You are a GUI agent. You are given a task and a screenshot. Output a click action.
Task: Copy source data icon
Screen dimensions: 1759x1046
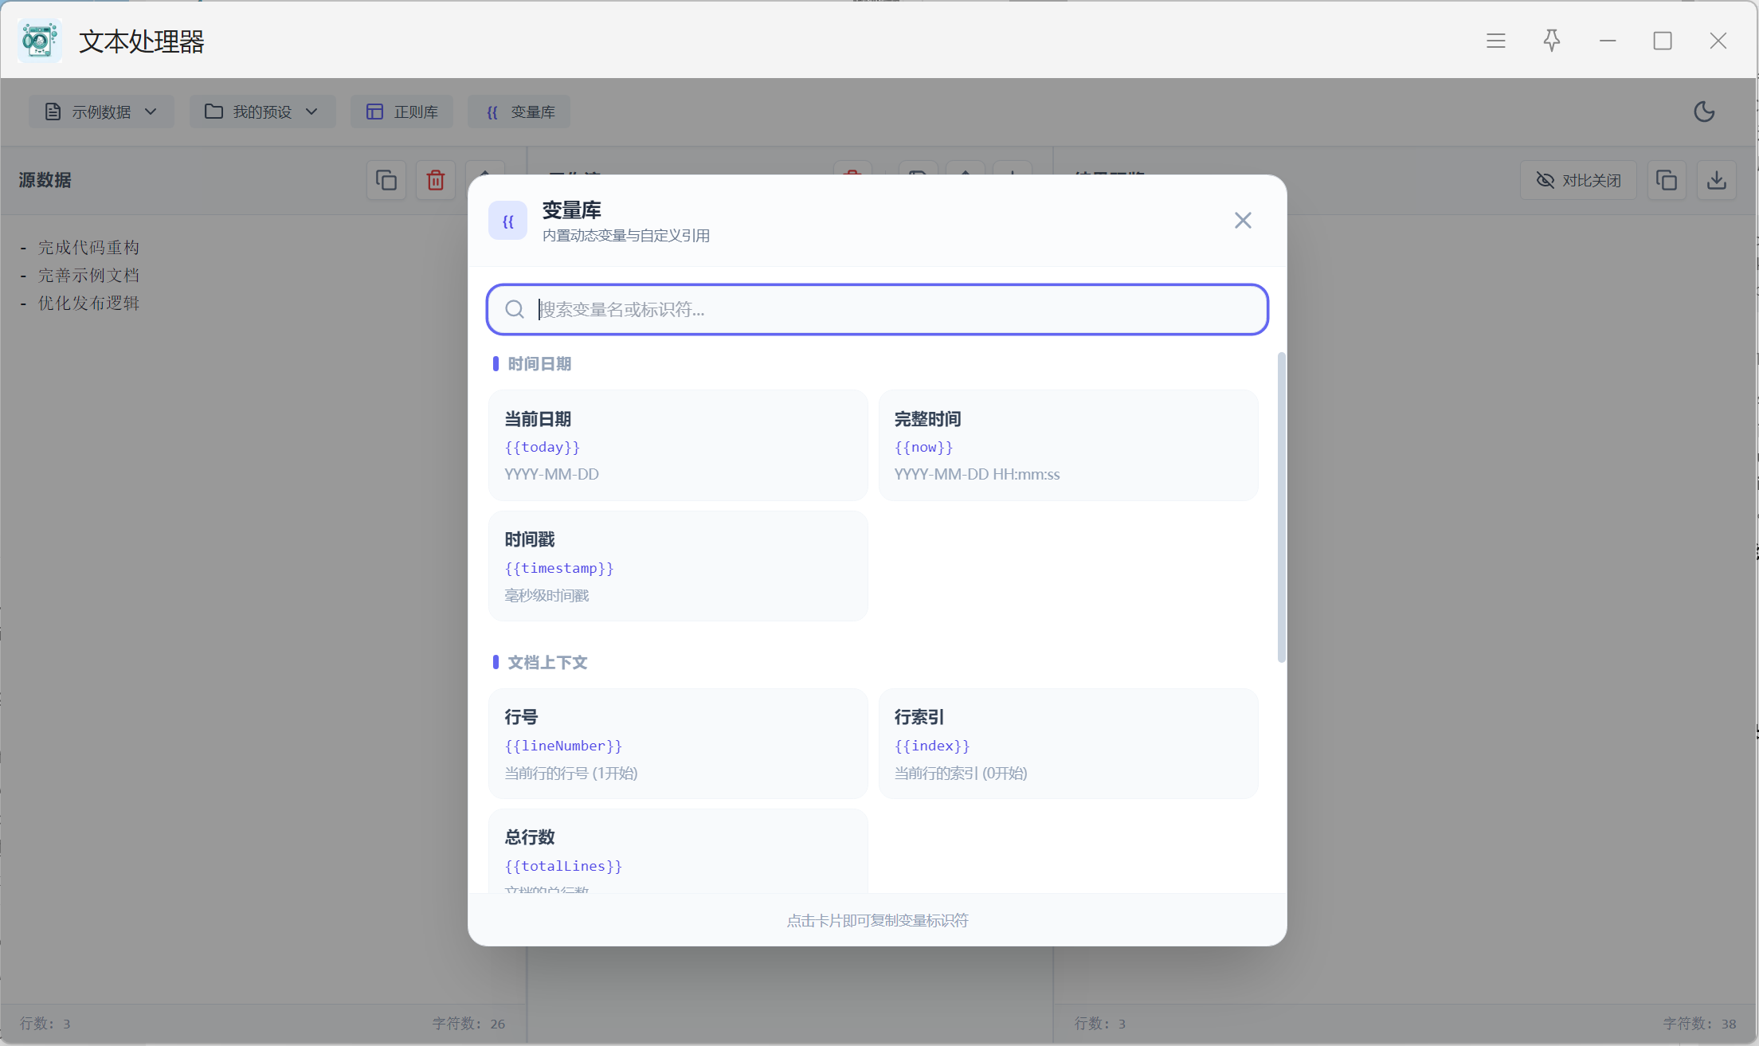pos(386,180)
